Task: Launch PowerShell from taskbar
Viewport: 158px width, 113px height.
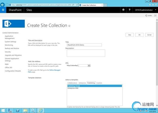Action: coord(18,110)
